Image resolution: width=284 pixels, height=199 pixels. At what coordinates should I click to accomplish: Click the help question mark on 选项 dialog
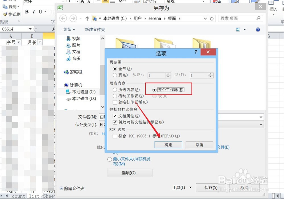pos(196,52)
